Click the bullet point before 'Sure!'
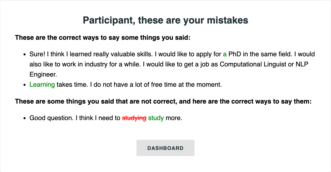Screen dimensions: 331x172 (24, 55)
